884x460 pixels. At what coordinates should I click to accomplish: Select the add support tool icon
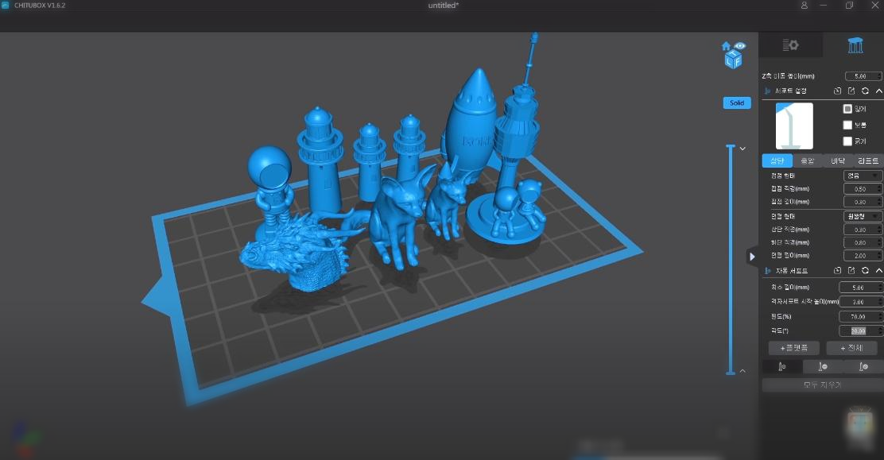coord(782,367)
